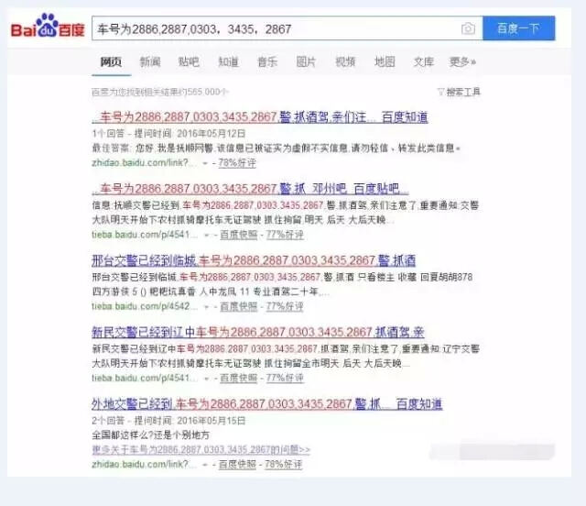Image resolution: width=586 pixels, height=506 pixels.
Task: Open first result 警,抓酒驾,亲们注 百度知道
Action: coord(260,117)
